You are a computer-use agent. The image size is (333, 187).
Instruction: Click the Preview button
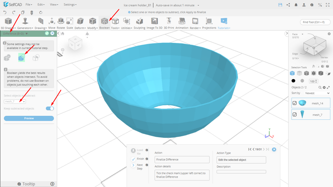pyautogui.click(x=29, y=118)
